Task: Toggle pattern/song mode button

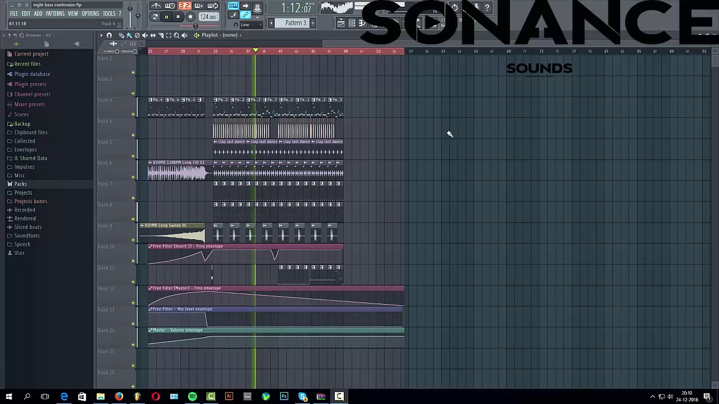Action: coord(155,17)
